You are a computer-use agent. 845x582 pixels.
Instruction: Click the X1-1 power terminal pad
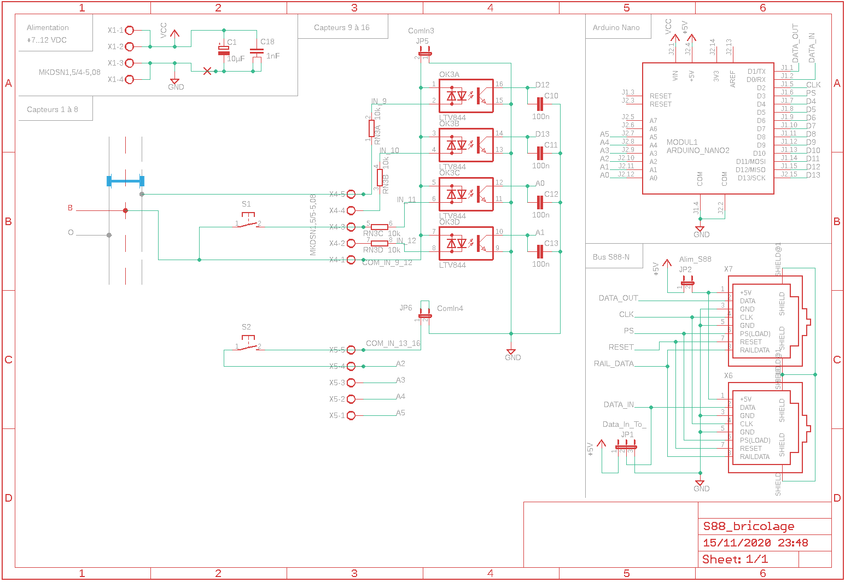point(130,31)
